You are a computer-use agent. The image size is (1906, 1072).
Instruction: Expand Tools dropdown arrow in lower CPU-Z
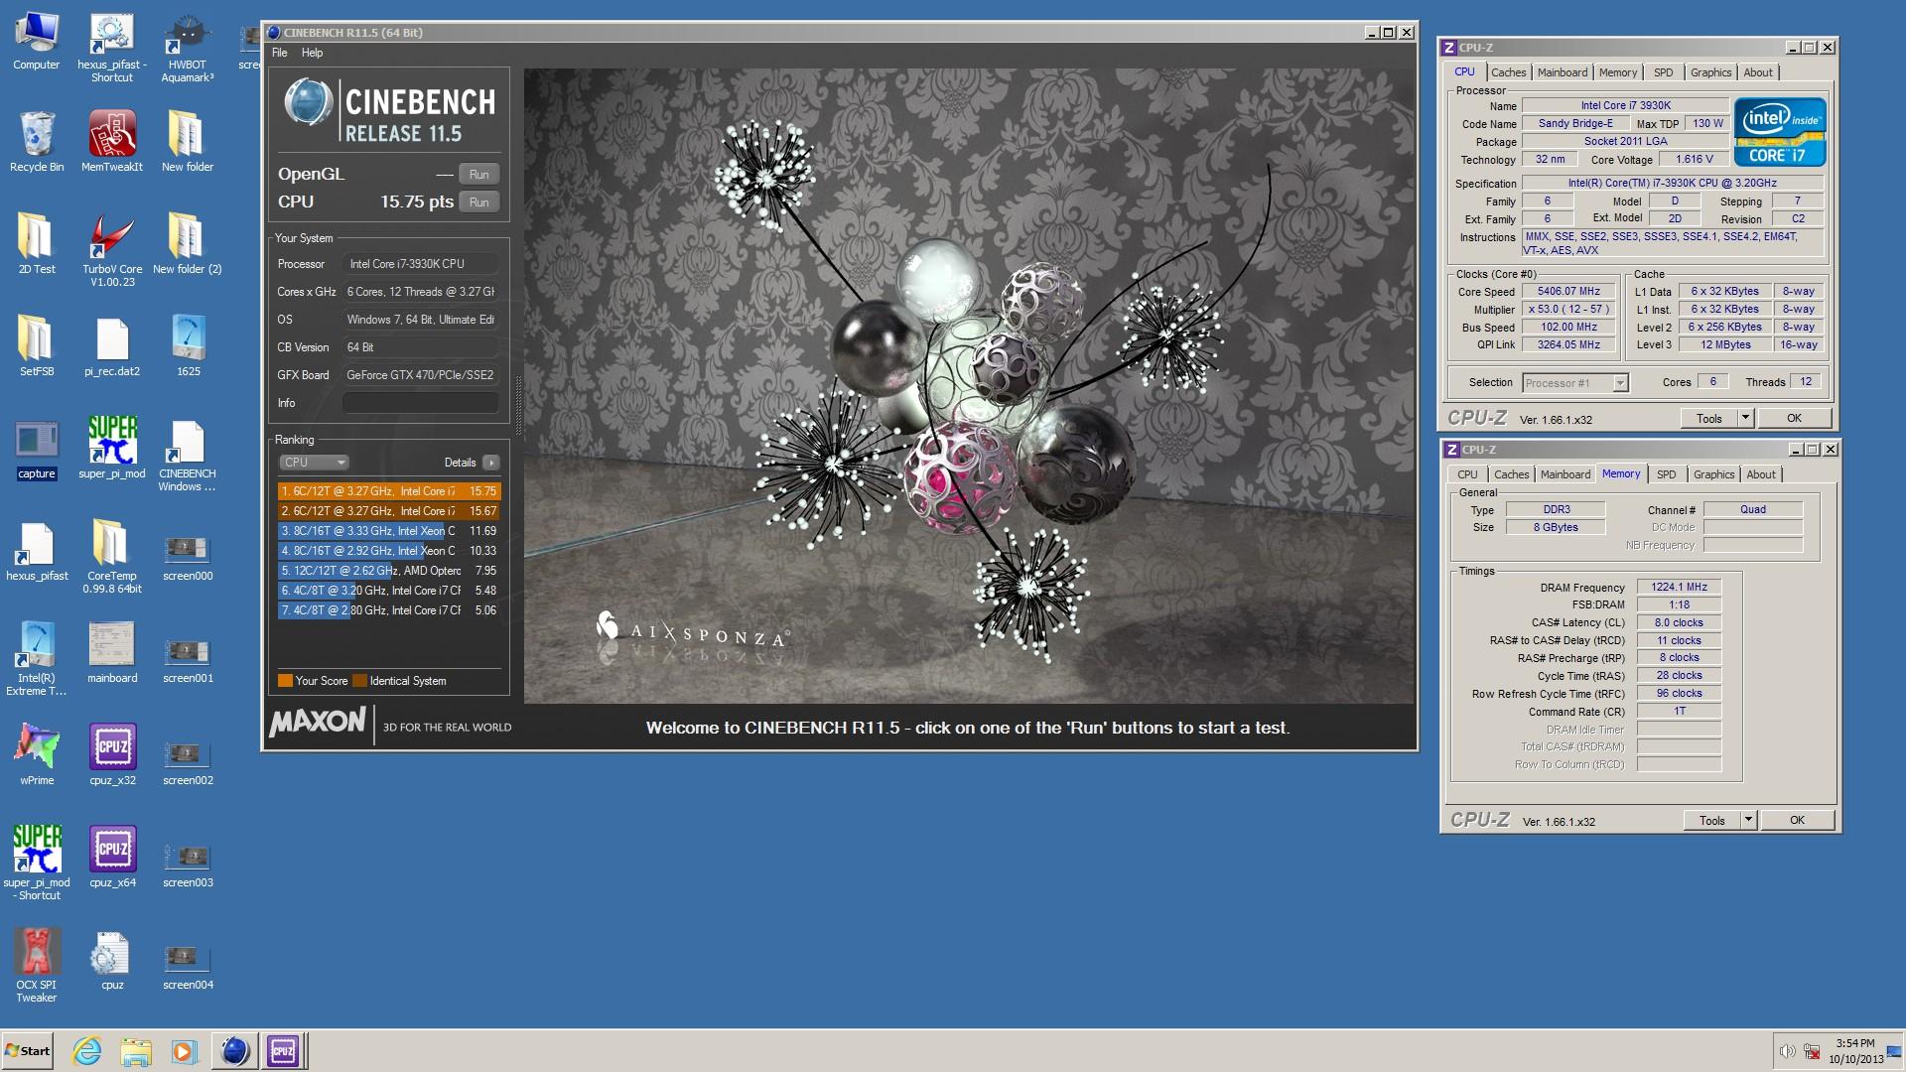[x=1748, y=821]
